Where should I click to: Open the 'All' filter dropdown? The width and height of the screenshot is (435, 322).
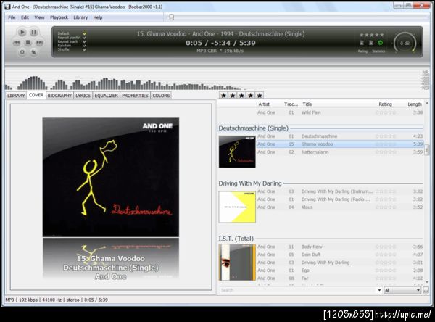point(402,290)
